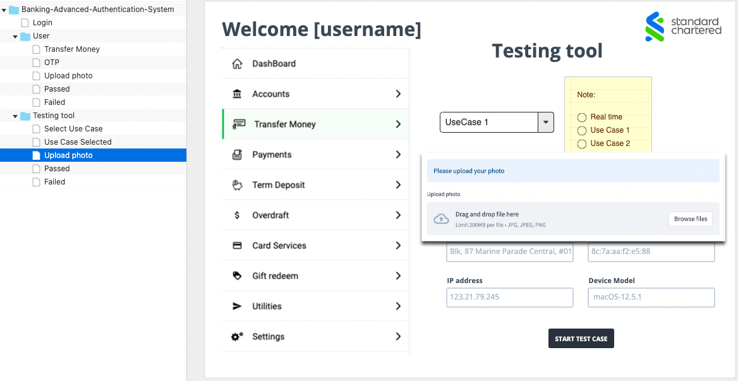Collapse the User folder in tree

point(15,36)
